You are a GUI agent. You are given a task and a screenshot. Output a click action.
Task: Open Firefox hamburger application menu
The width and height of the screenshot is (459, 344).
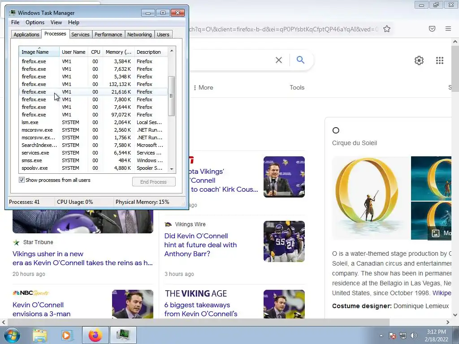pyautogui.click(x=448, y=29)
